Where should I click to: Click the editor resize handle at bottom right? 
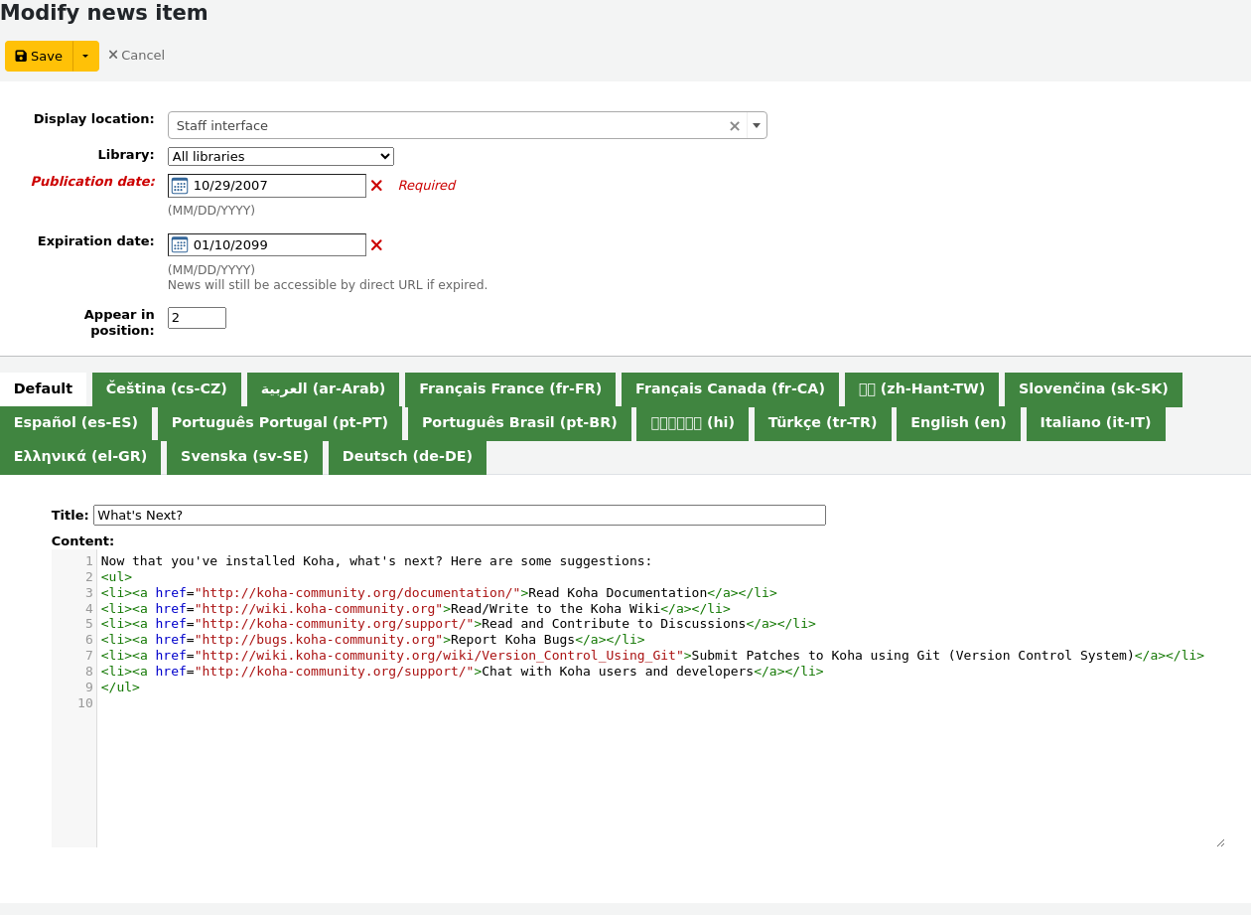click(1220, 842)
